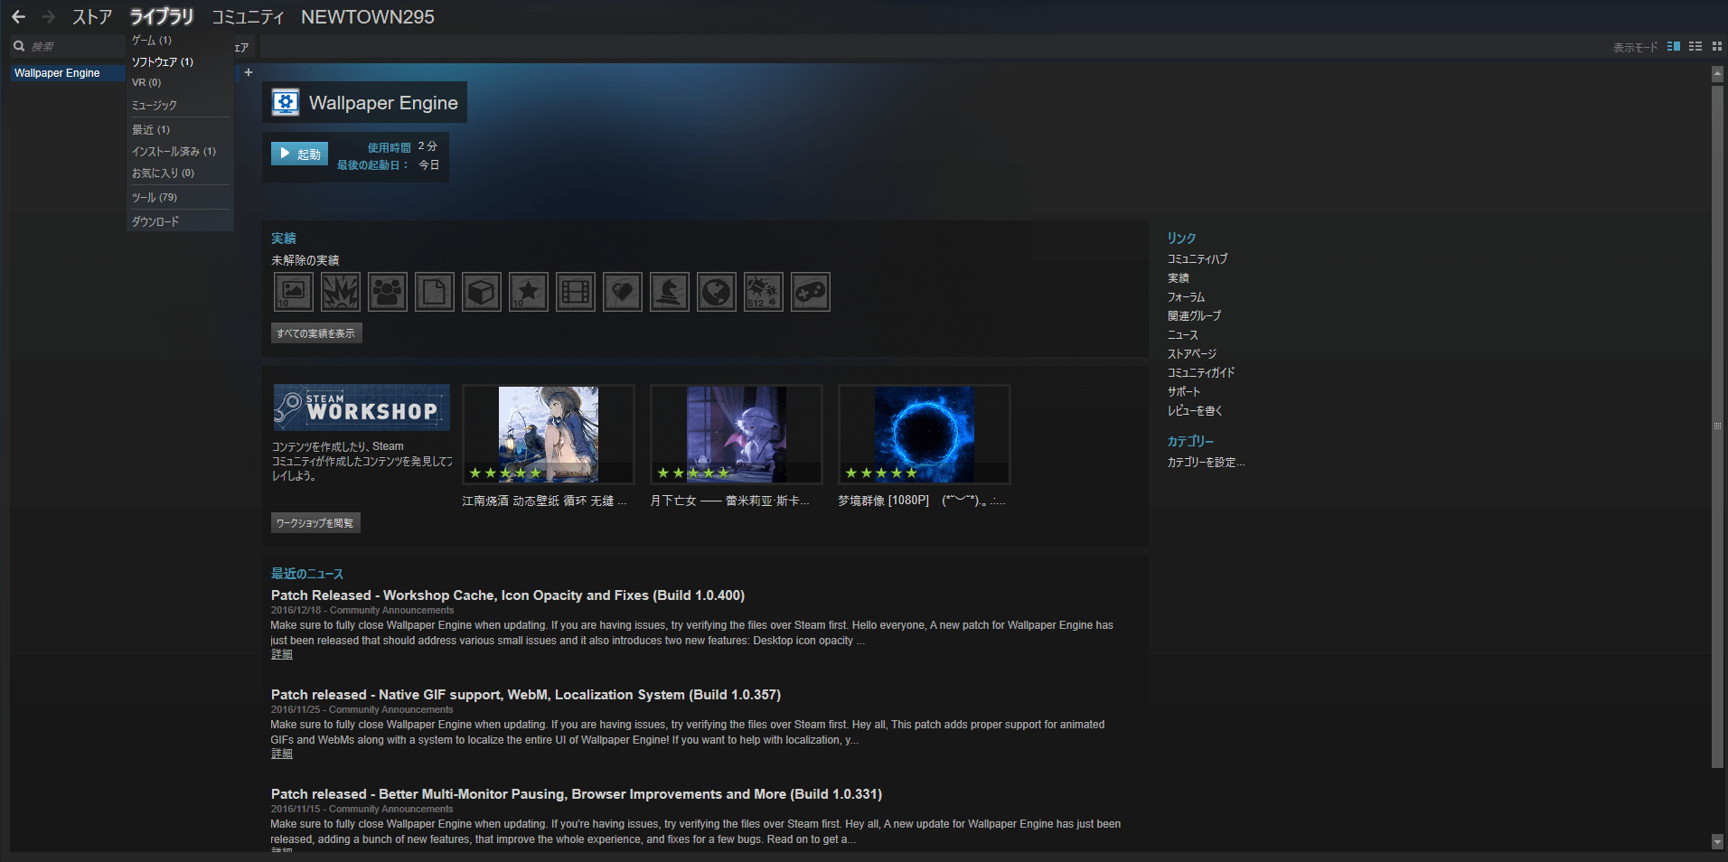
Task: Switch to list view mode icon
Action: (1695, 46)
